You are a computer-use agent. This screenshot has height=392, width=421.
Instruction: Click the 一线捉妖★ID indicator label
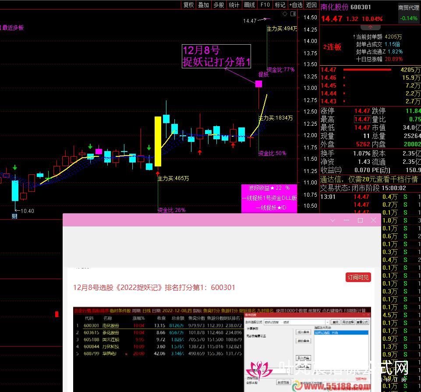[271, 208]
